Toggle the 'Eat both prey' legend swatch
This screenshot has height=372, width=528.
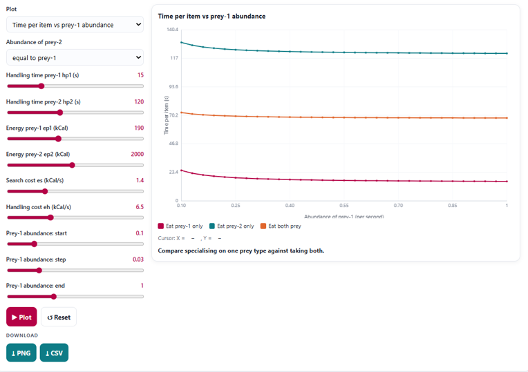click(x=263, y=226)
